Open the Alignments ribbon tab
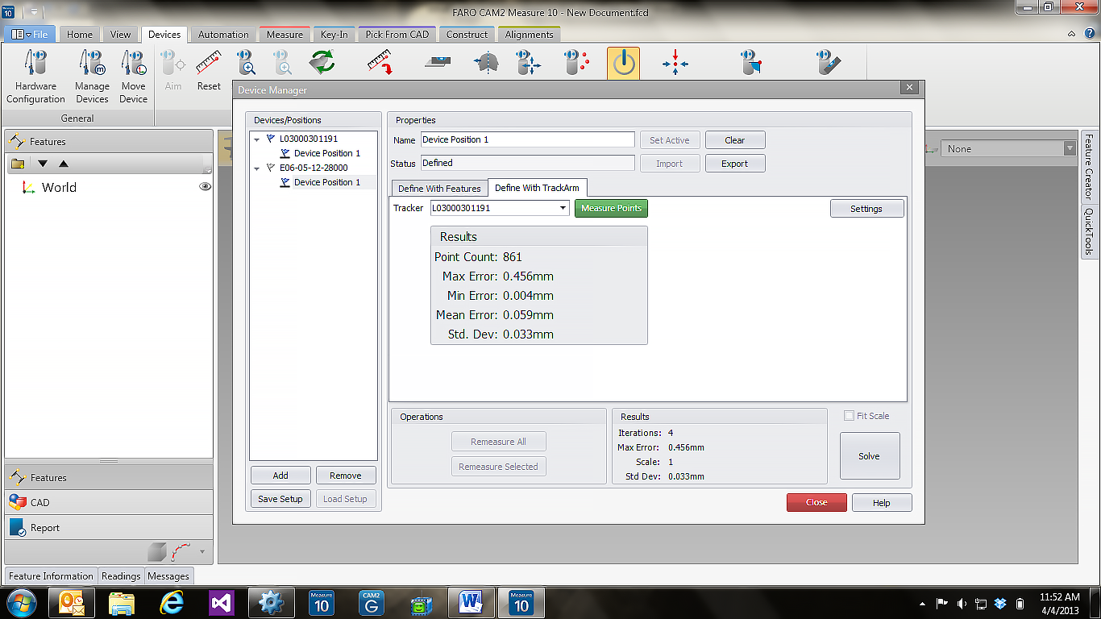The height and width of the screenshot is (619, 1101). (x=529, y=35)
